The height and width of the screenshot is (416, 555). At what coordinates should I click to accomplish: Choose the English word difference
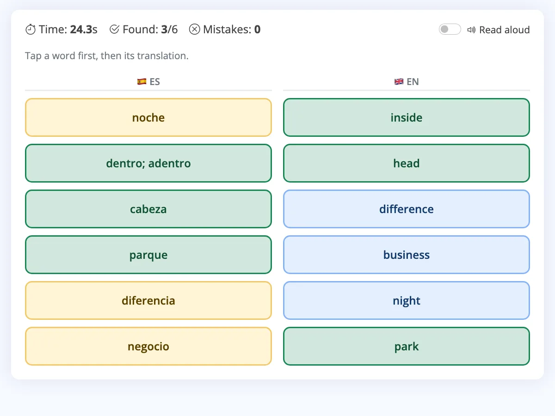point(407,209)
